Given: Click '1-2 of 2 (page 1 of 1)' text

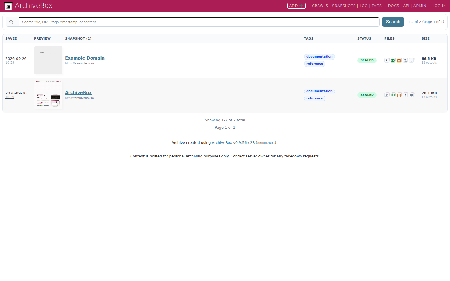Looking at the screenshot, I should click(x=426, y=22).
